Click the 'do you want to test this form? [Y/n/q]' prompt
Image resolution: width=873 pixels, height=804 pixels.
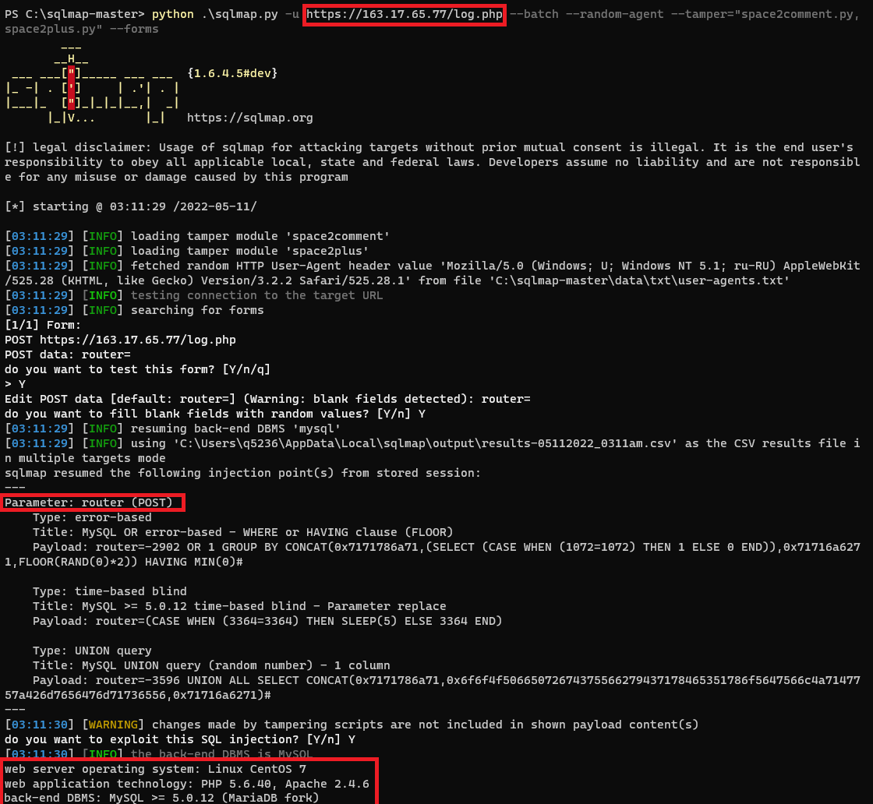coord(137,369)
